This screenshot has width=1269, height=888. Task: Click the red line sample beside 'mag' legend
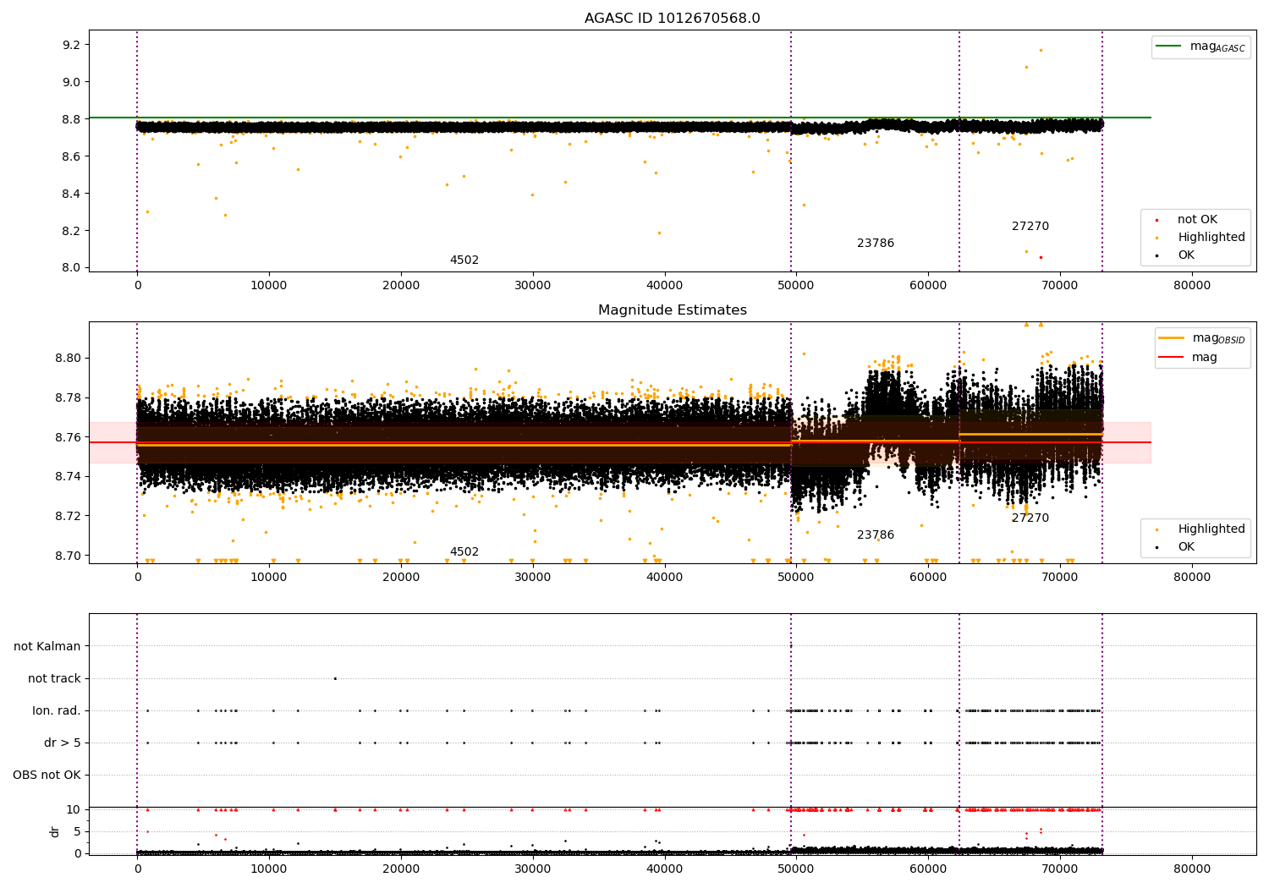(x=1172, y=358)
